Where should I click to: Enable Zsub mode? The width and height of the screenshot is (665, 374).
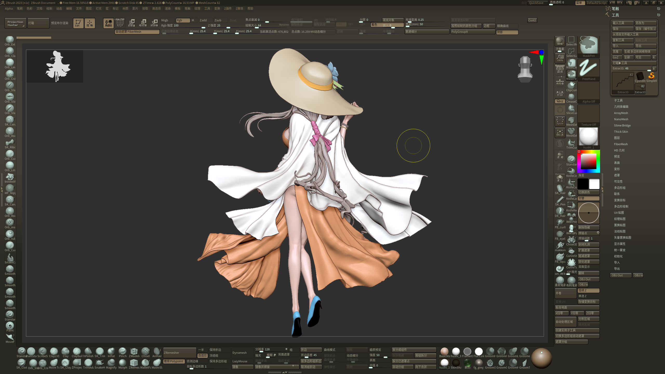coord(220,20)
